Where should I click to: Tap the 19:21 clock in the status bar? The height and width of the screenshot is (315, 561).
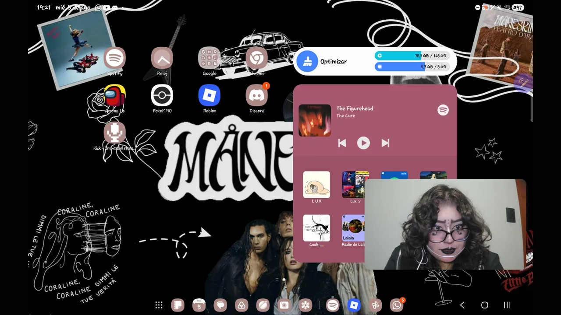pyautogui.click(x=44, y=7)
